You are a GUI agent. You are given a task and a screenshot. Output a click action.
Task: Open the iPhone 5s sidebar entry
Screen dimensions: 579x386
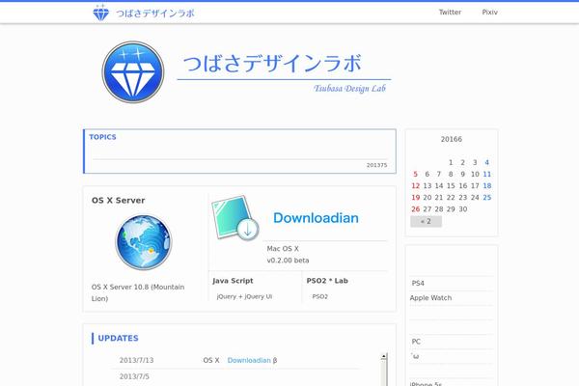(x=426, y=384)
